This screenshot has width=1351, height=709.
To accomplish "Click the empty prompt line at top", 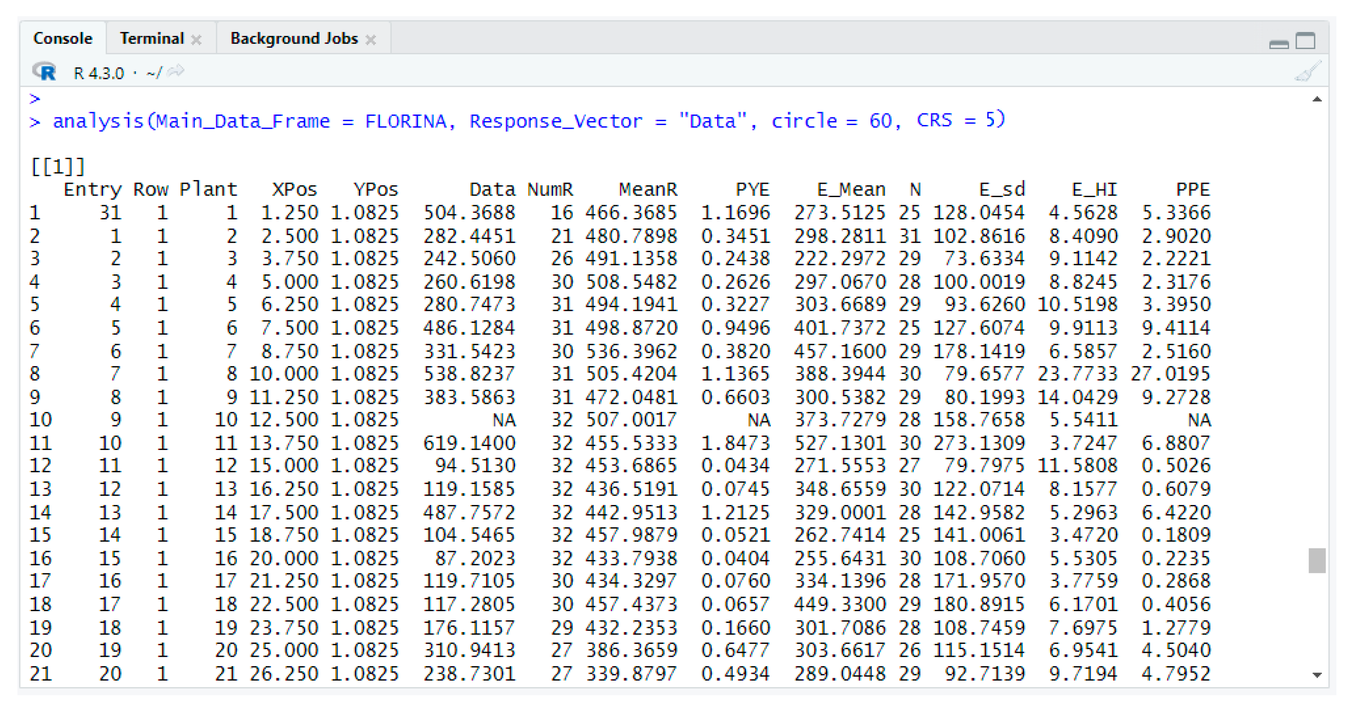I will pyautogui.click(x=35, y=98).
